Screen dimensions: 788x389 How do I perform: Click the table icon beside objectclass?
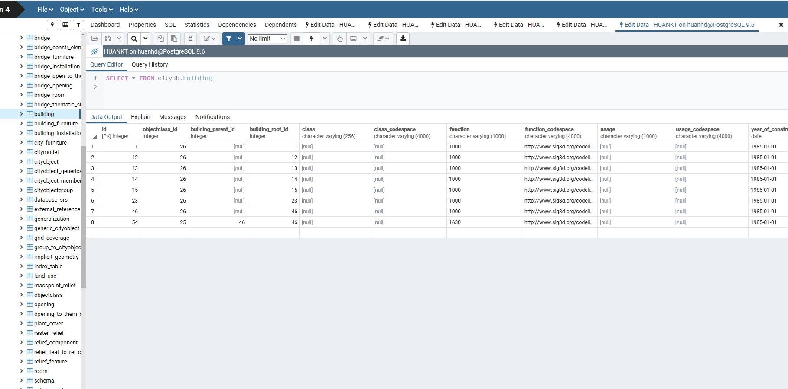(x=30, y=295)
